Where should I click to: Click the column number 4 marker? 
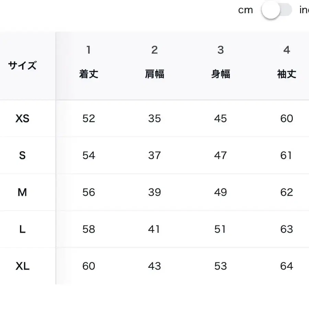tap(287, 50)
